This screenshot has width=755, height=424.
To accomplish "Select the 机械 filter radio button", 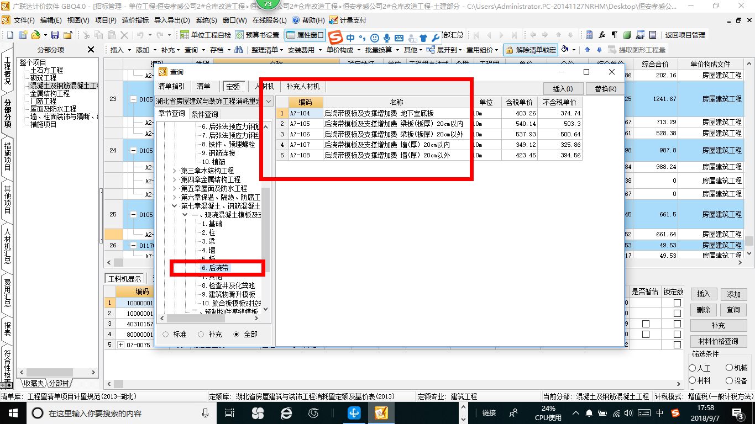I will (729, 368).
